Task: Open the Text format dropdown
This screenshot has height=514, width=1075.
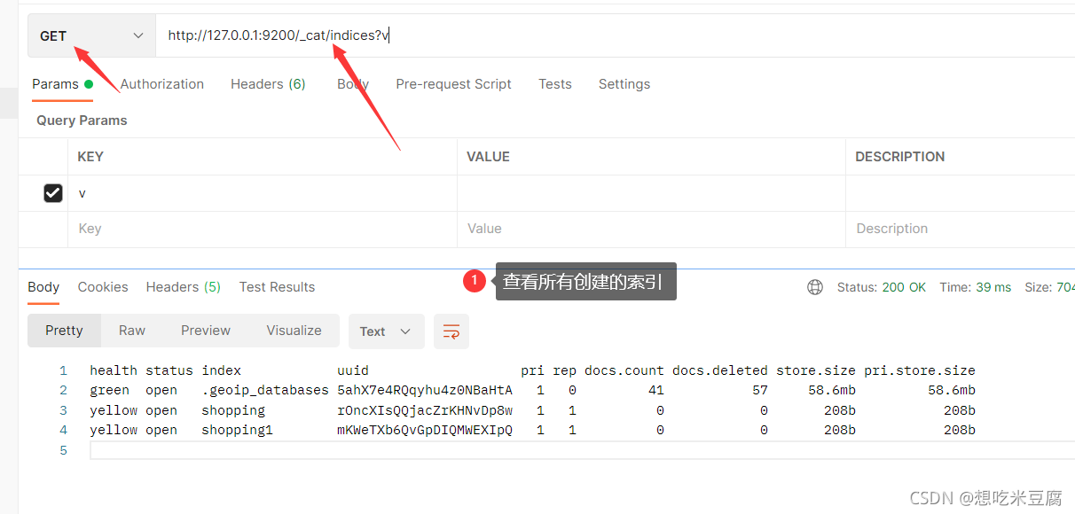Action: point(386,331)
